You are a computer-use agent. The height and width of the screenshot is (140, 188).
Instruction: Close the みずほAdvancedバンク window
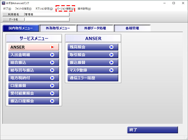183,3
